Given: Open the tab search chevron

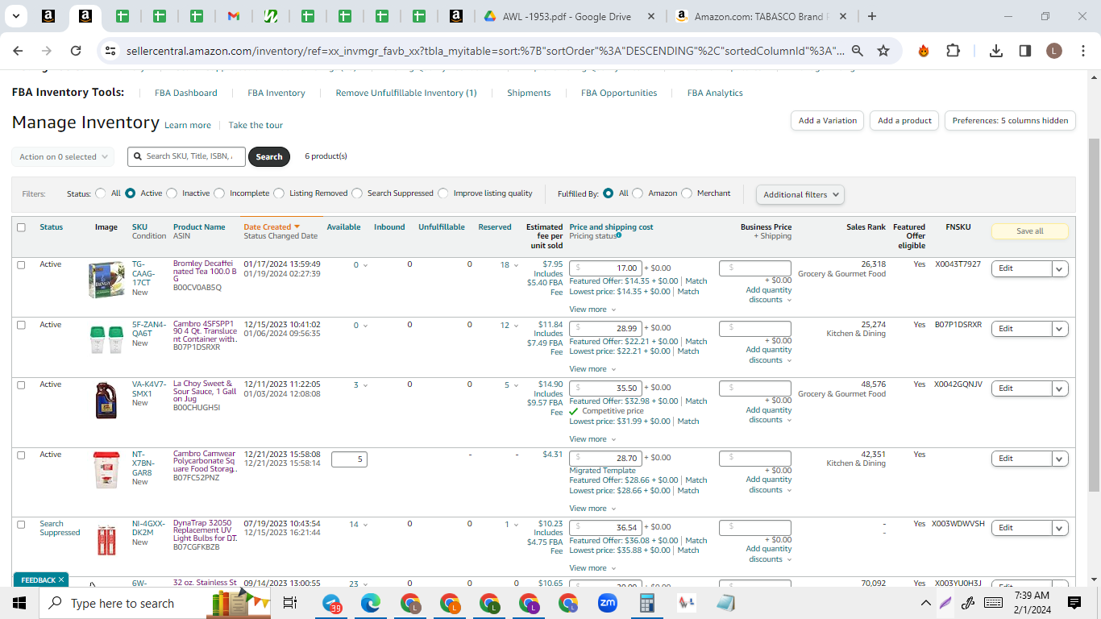Looking at the screenshot, I should point(16,16).
